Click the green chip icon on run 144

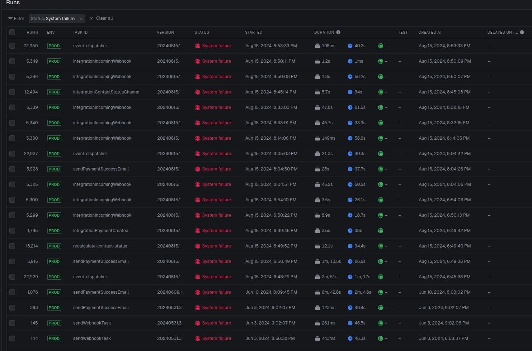[381, 338]
